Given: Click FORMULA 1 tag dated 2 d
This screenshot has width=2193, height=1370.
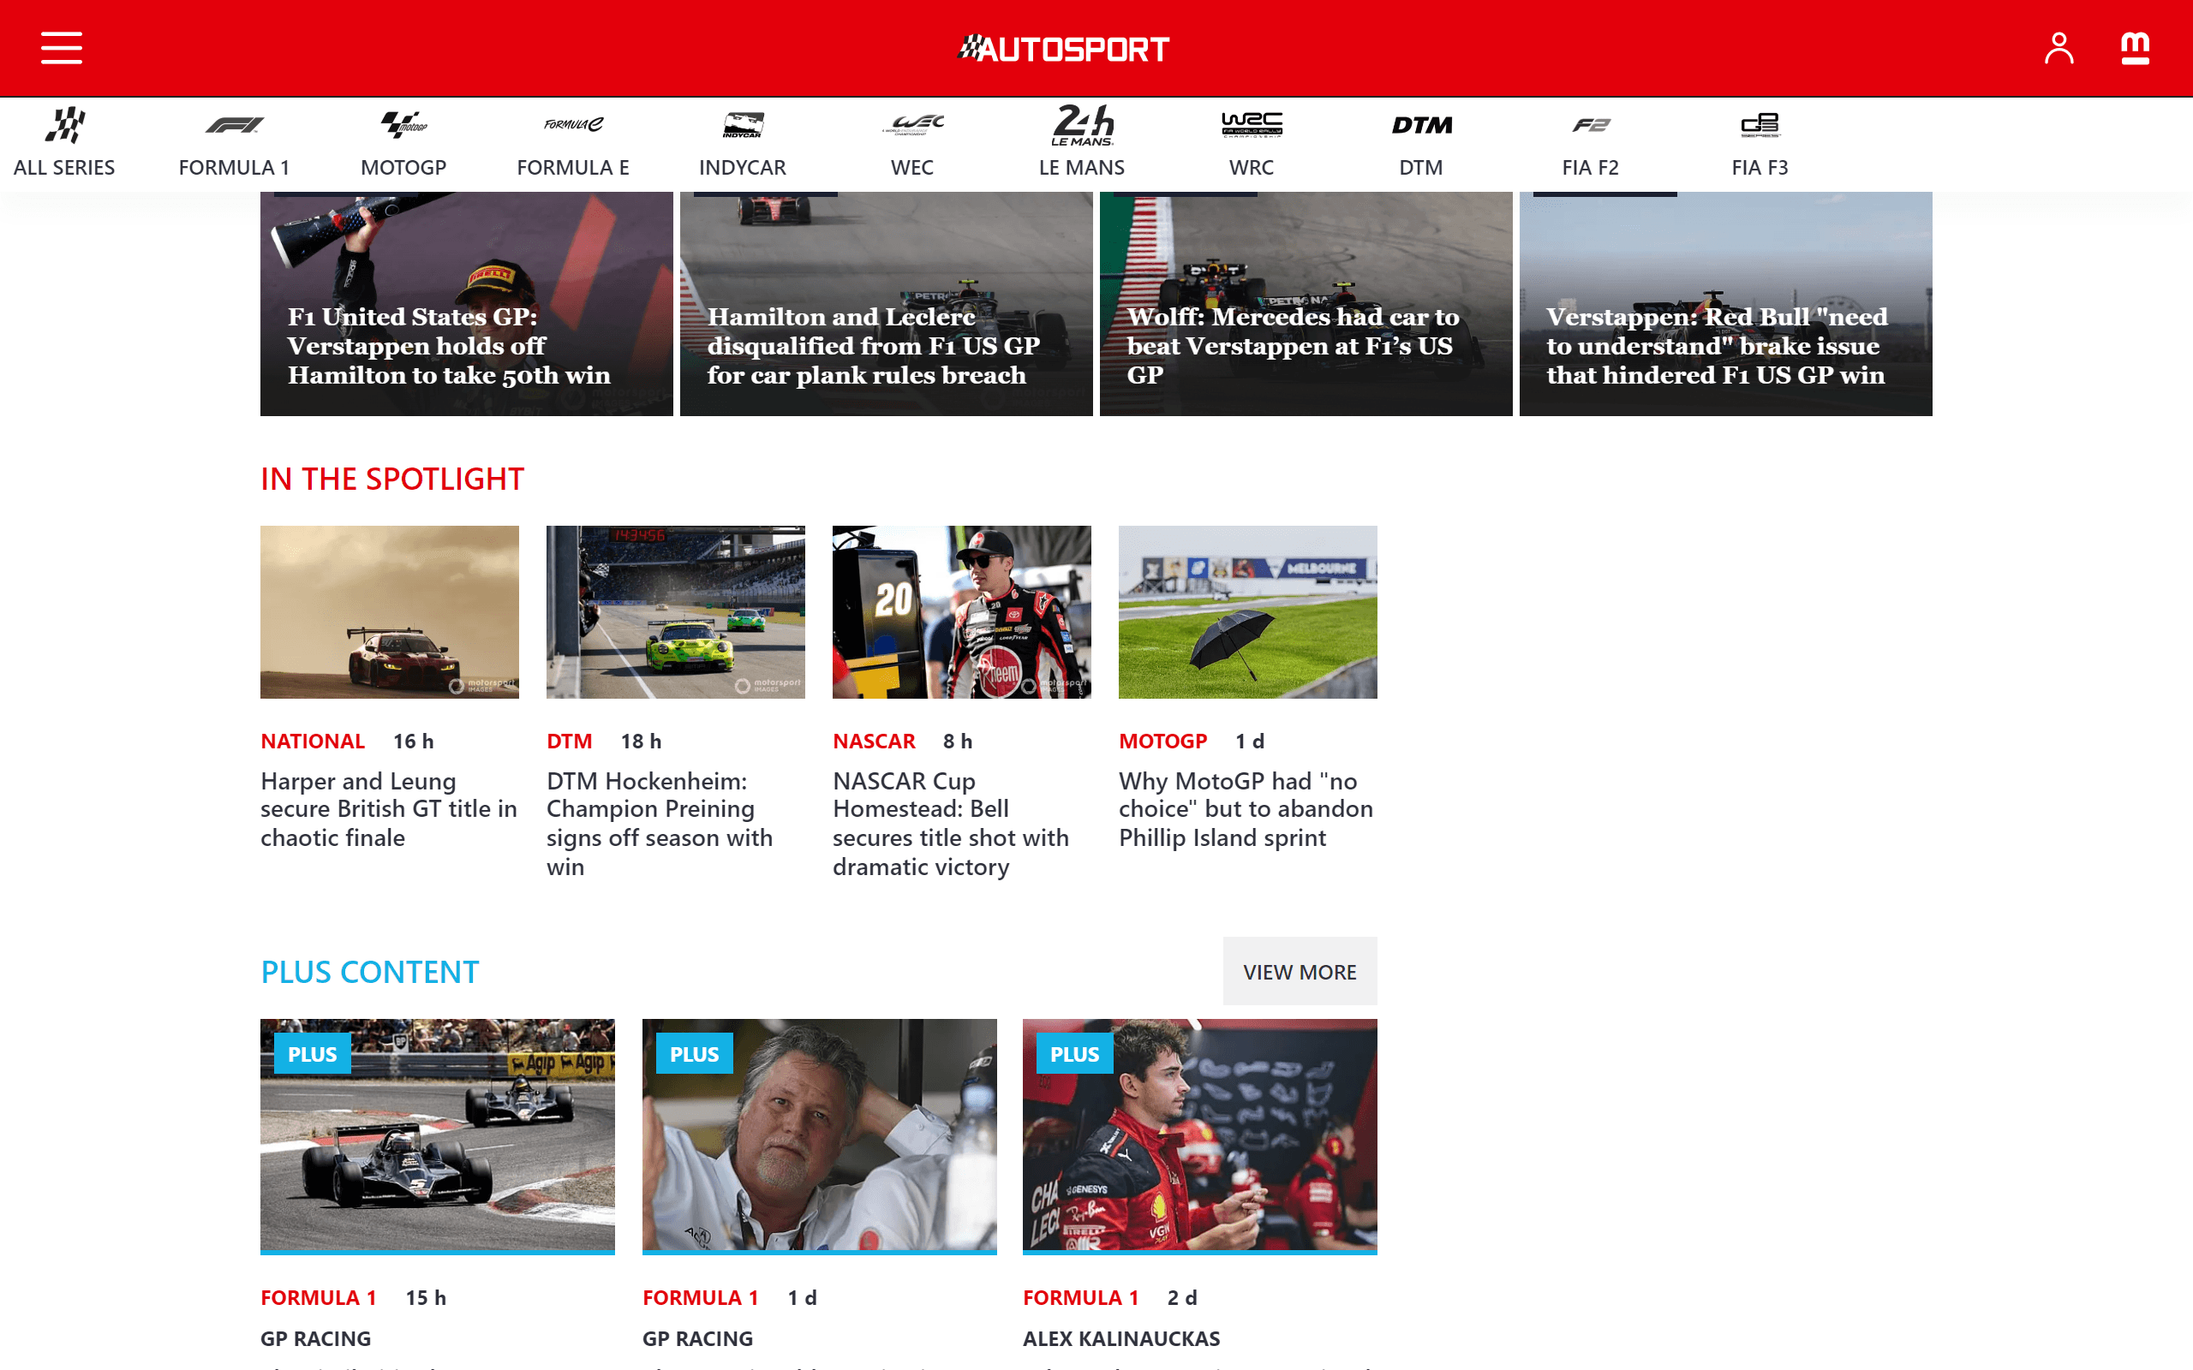Looking at the screenshot, I should [1080, 1297].
